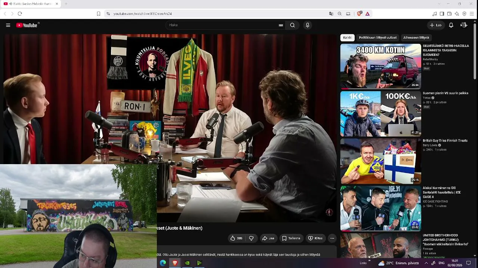Click the UNITED BROTHERHOOD JOHTOHAHMO title
The width and height of the screenshot is (478, 268).
click(446, 240)
